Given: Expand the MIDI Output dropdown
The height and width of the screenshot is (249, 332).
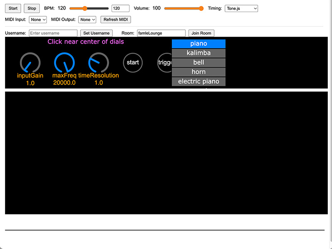Looking at the screenshot, I should point(88,20).
